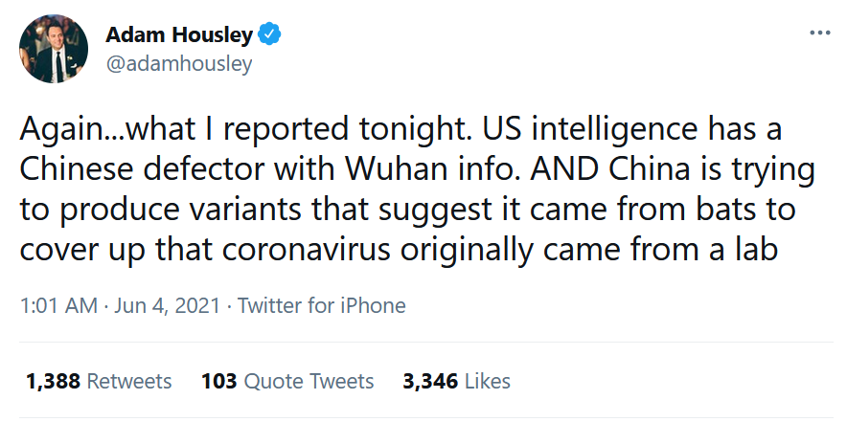
Task: Click the Jun 4, 2021 date
Action: pyautogui.click(x=169, y=306)
